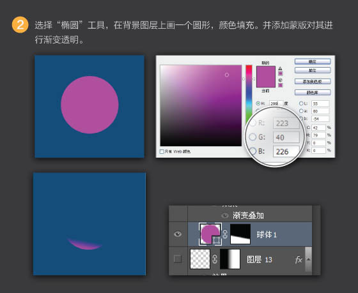The height and width of the screenshot is (293, 358).
Task: Click the a value field showing 80
Action: (320, 111)
